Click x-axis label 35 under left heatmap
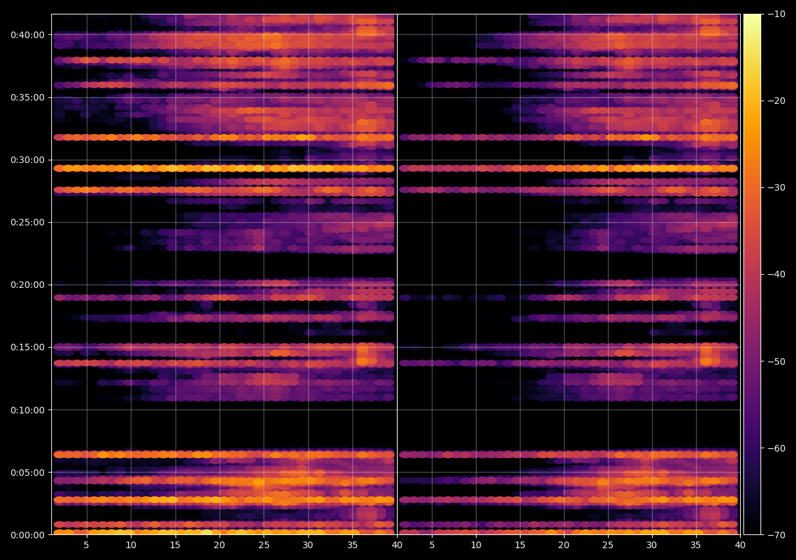The image size is (796, 560). pyautogui.click(x=352, y=546)
